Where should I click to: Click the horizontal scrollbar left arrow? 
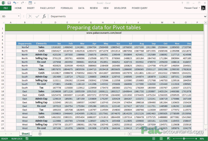(129, 134)
